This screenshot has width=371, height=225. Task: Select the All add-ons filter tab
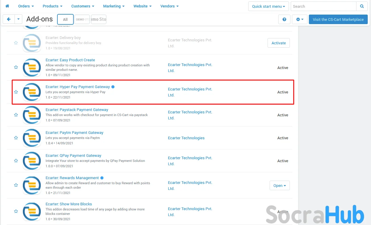(x=65, y=19)
